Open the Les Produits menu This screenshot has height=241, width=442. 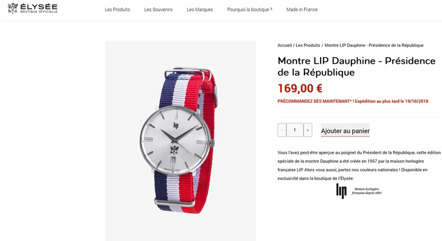pyautogui.click(x=117, y=10)
